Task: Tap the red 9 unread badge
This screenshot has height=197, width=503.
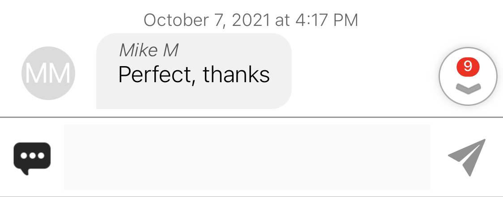Action: point(468,67)
